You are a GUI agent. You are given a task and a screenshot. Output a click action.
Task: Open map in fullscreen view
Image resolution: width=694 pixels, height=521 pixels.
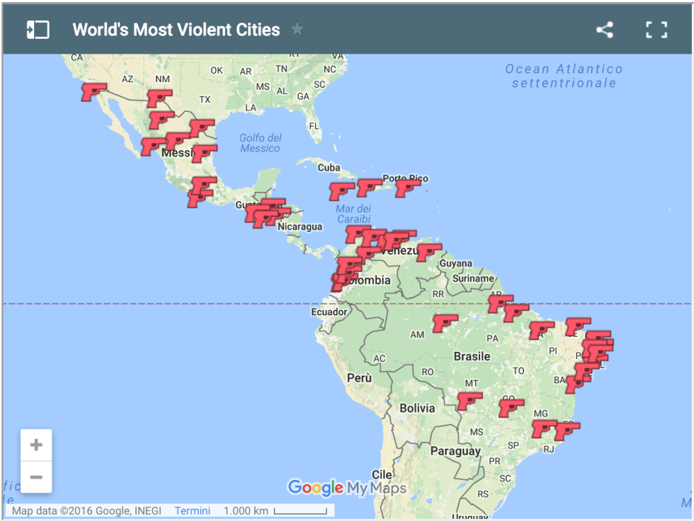(x=656, y=30)
